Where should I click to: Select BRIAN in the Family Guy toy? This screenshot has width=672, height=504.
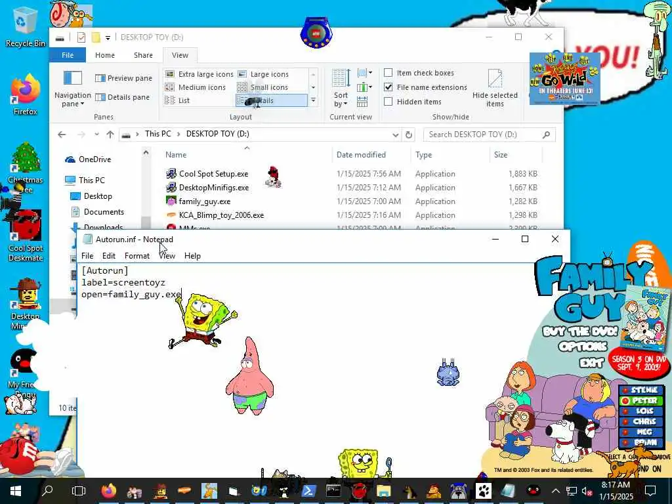click(641, 442)
